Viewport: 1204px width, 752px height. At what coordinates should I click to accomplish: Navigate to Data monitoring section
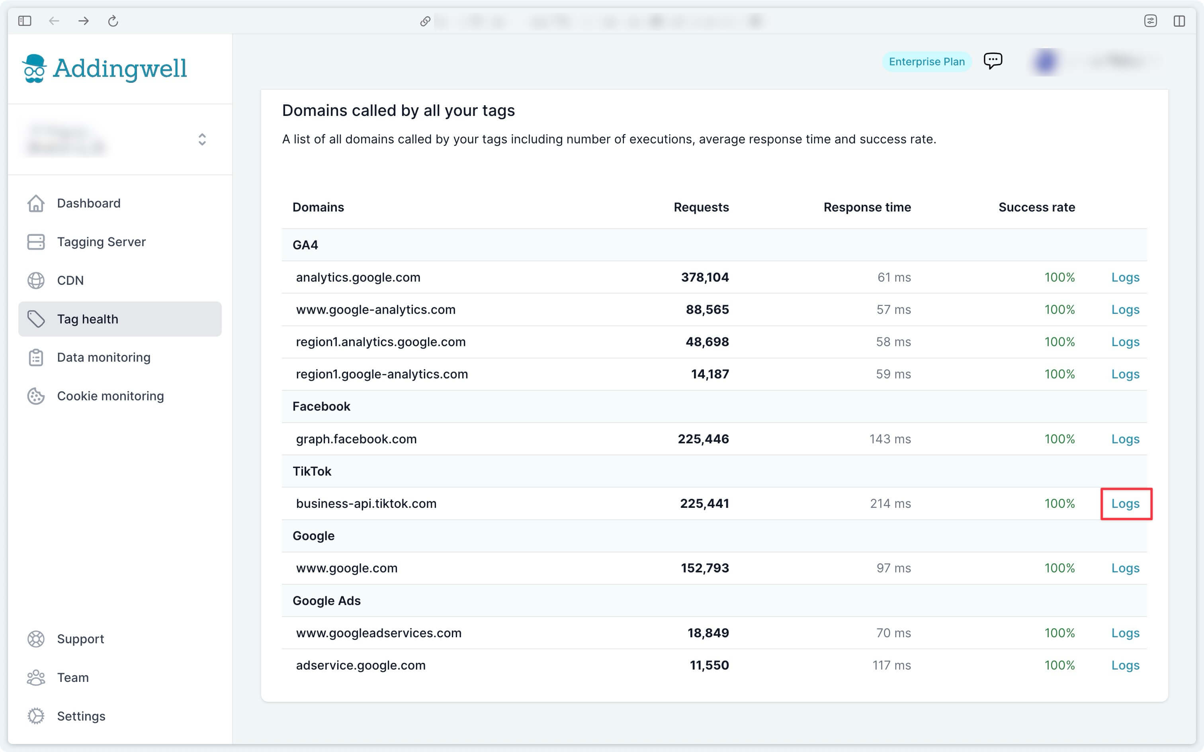click(x=103, y=357)
